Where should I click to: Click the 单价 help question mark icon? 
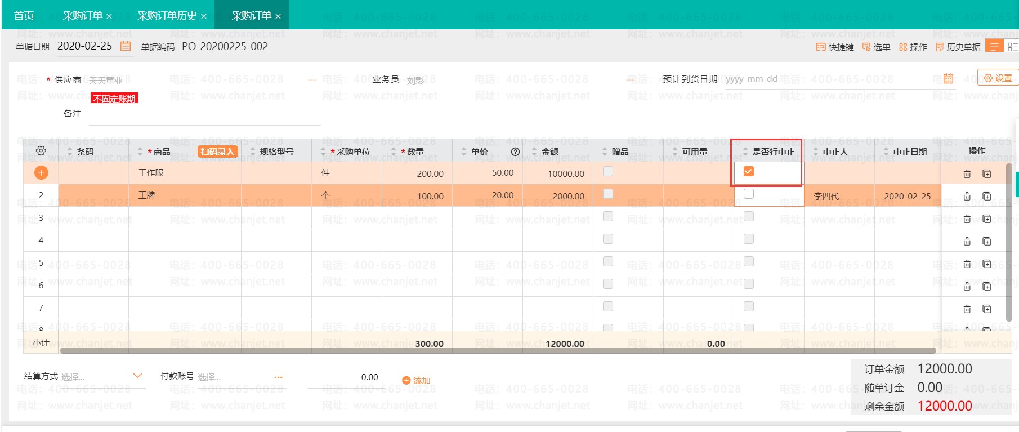click(x=515, y=152)
